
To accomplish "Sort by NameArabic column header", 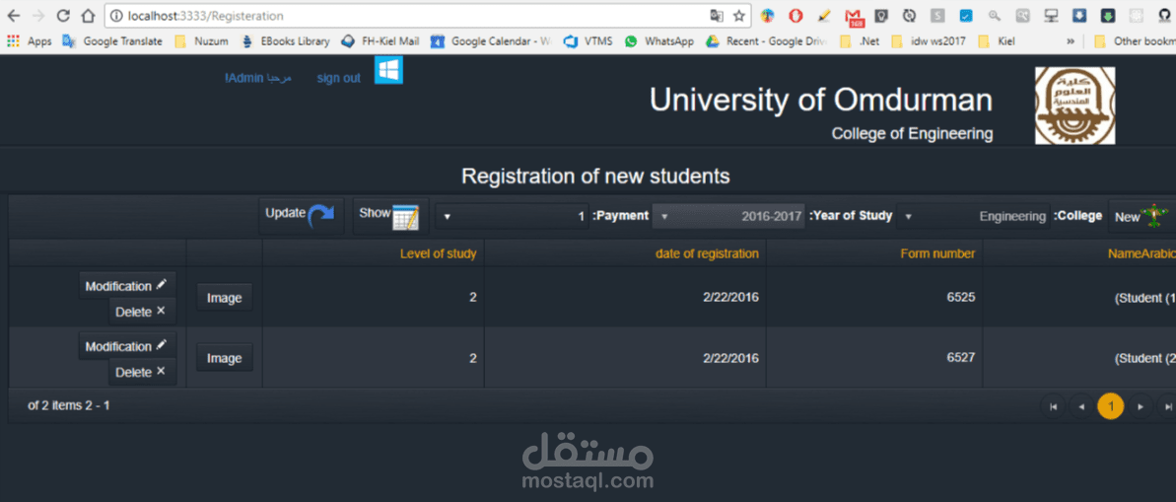I will tap(1141, 253).
